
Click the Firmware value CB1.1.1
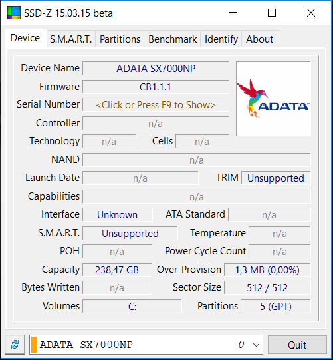click(x=156, y=87)
